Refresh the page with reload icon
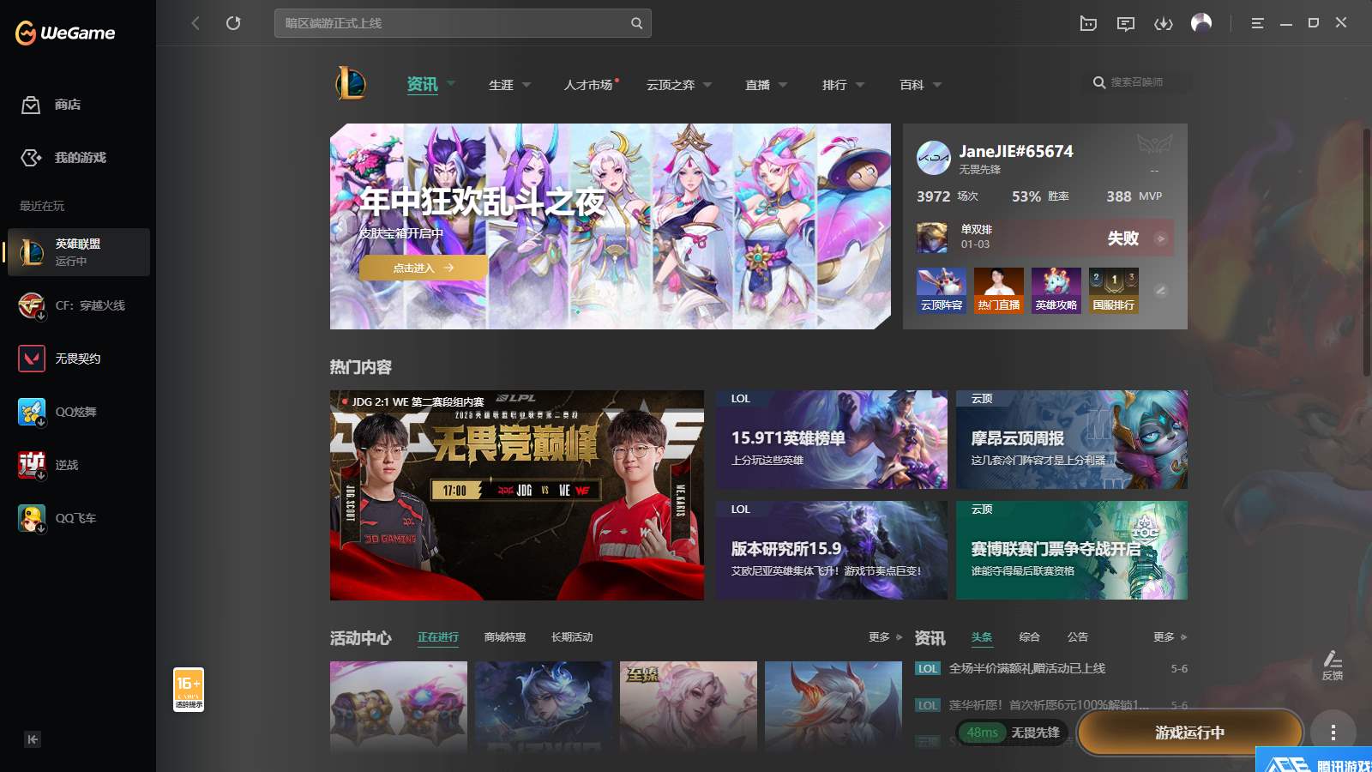 click(x=233, y=23)
